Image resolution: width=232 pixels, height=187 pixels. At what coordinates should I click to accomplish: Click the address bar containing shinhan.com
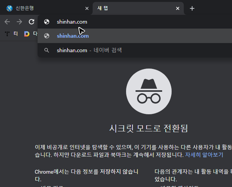[135, 22]
